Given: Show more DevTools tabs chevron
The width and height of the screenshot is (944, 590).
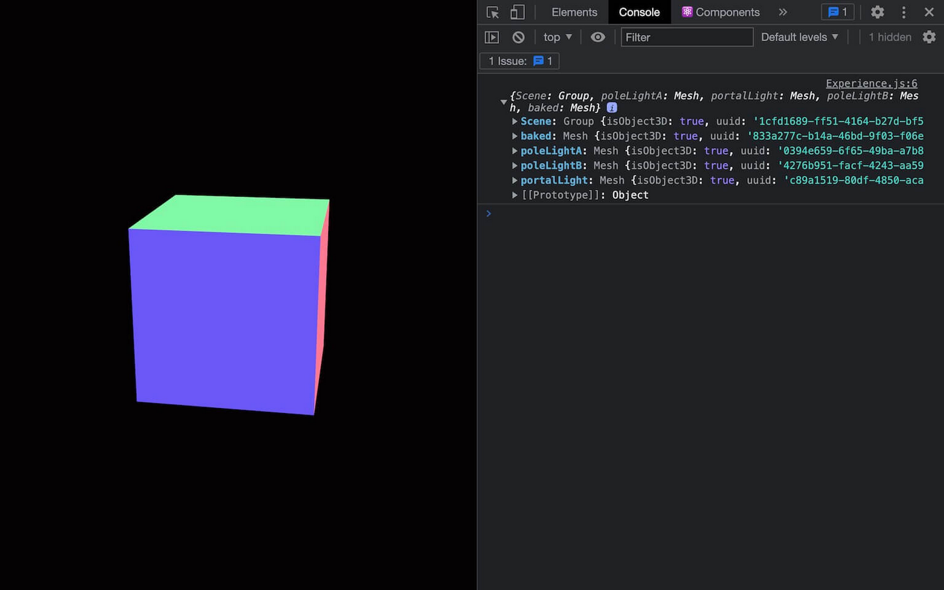Looking at the screenshot, I should coord(783,12).
